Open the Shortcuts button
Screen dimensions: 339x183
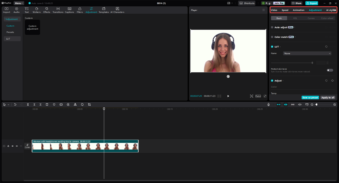pyautogui.click(x=247, y=3)
